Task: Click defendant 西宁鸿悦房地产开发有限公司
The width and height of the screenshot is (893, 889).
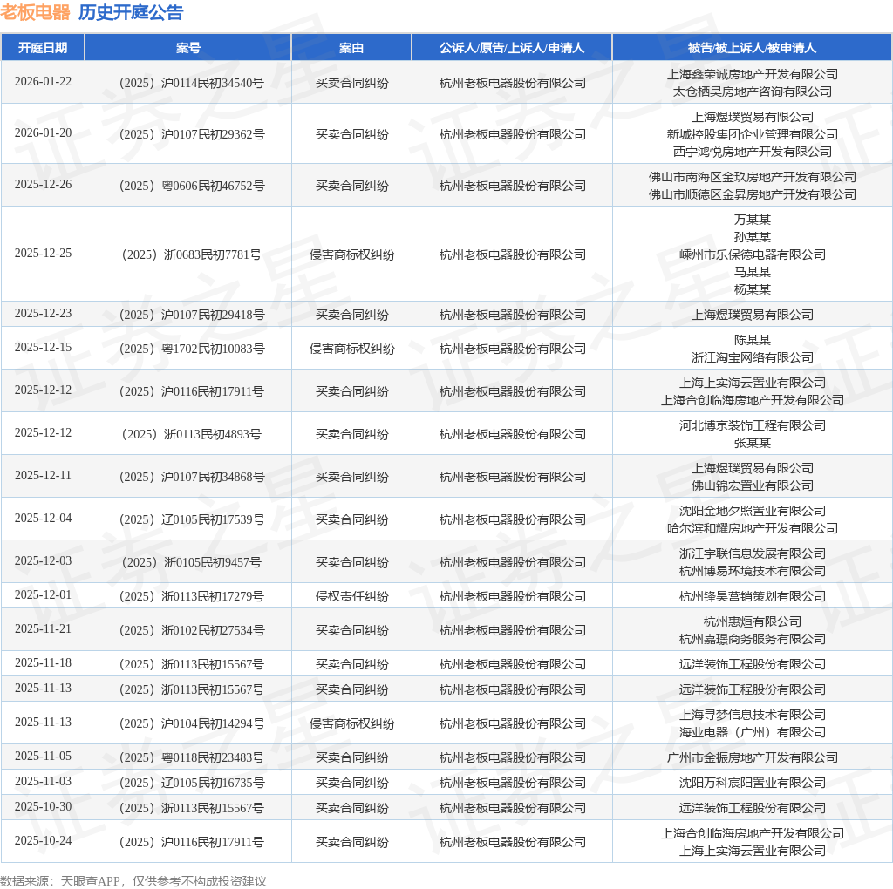Action: tap(753, 152)
